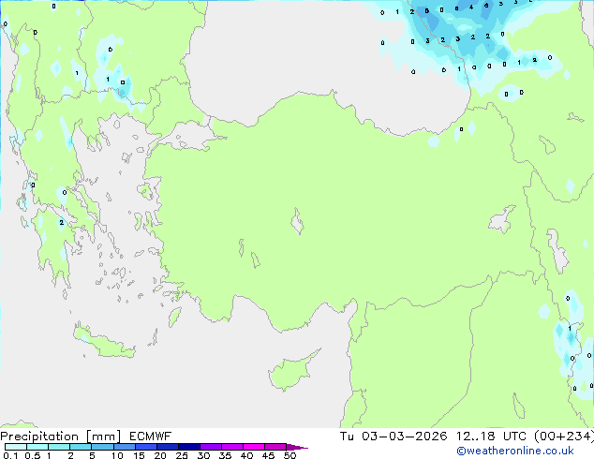594x459 pixels.
Task: Click the '0.1' legend scale label
Action: [x=10, y=455]
